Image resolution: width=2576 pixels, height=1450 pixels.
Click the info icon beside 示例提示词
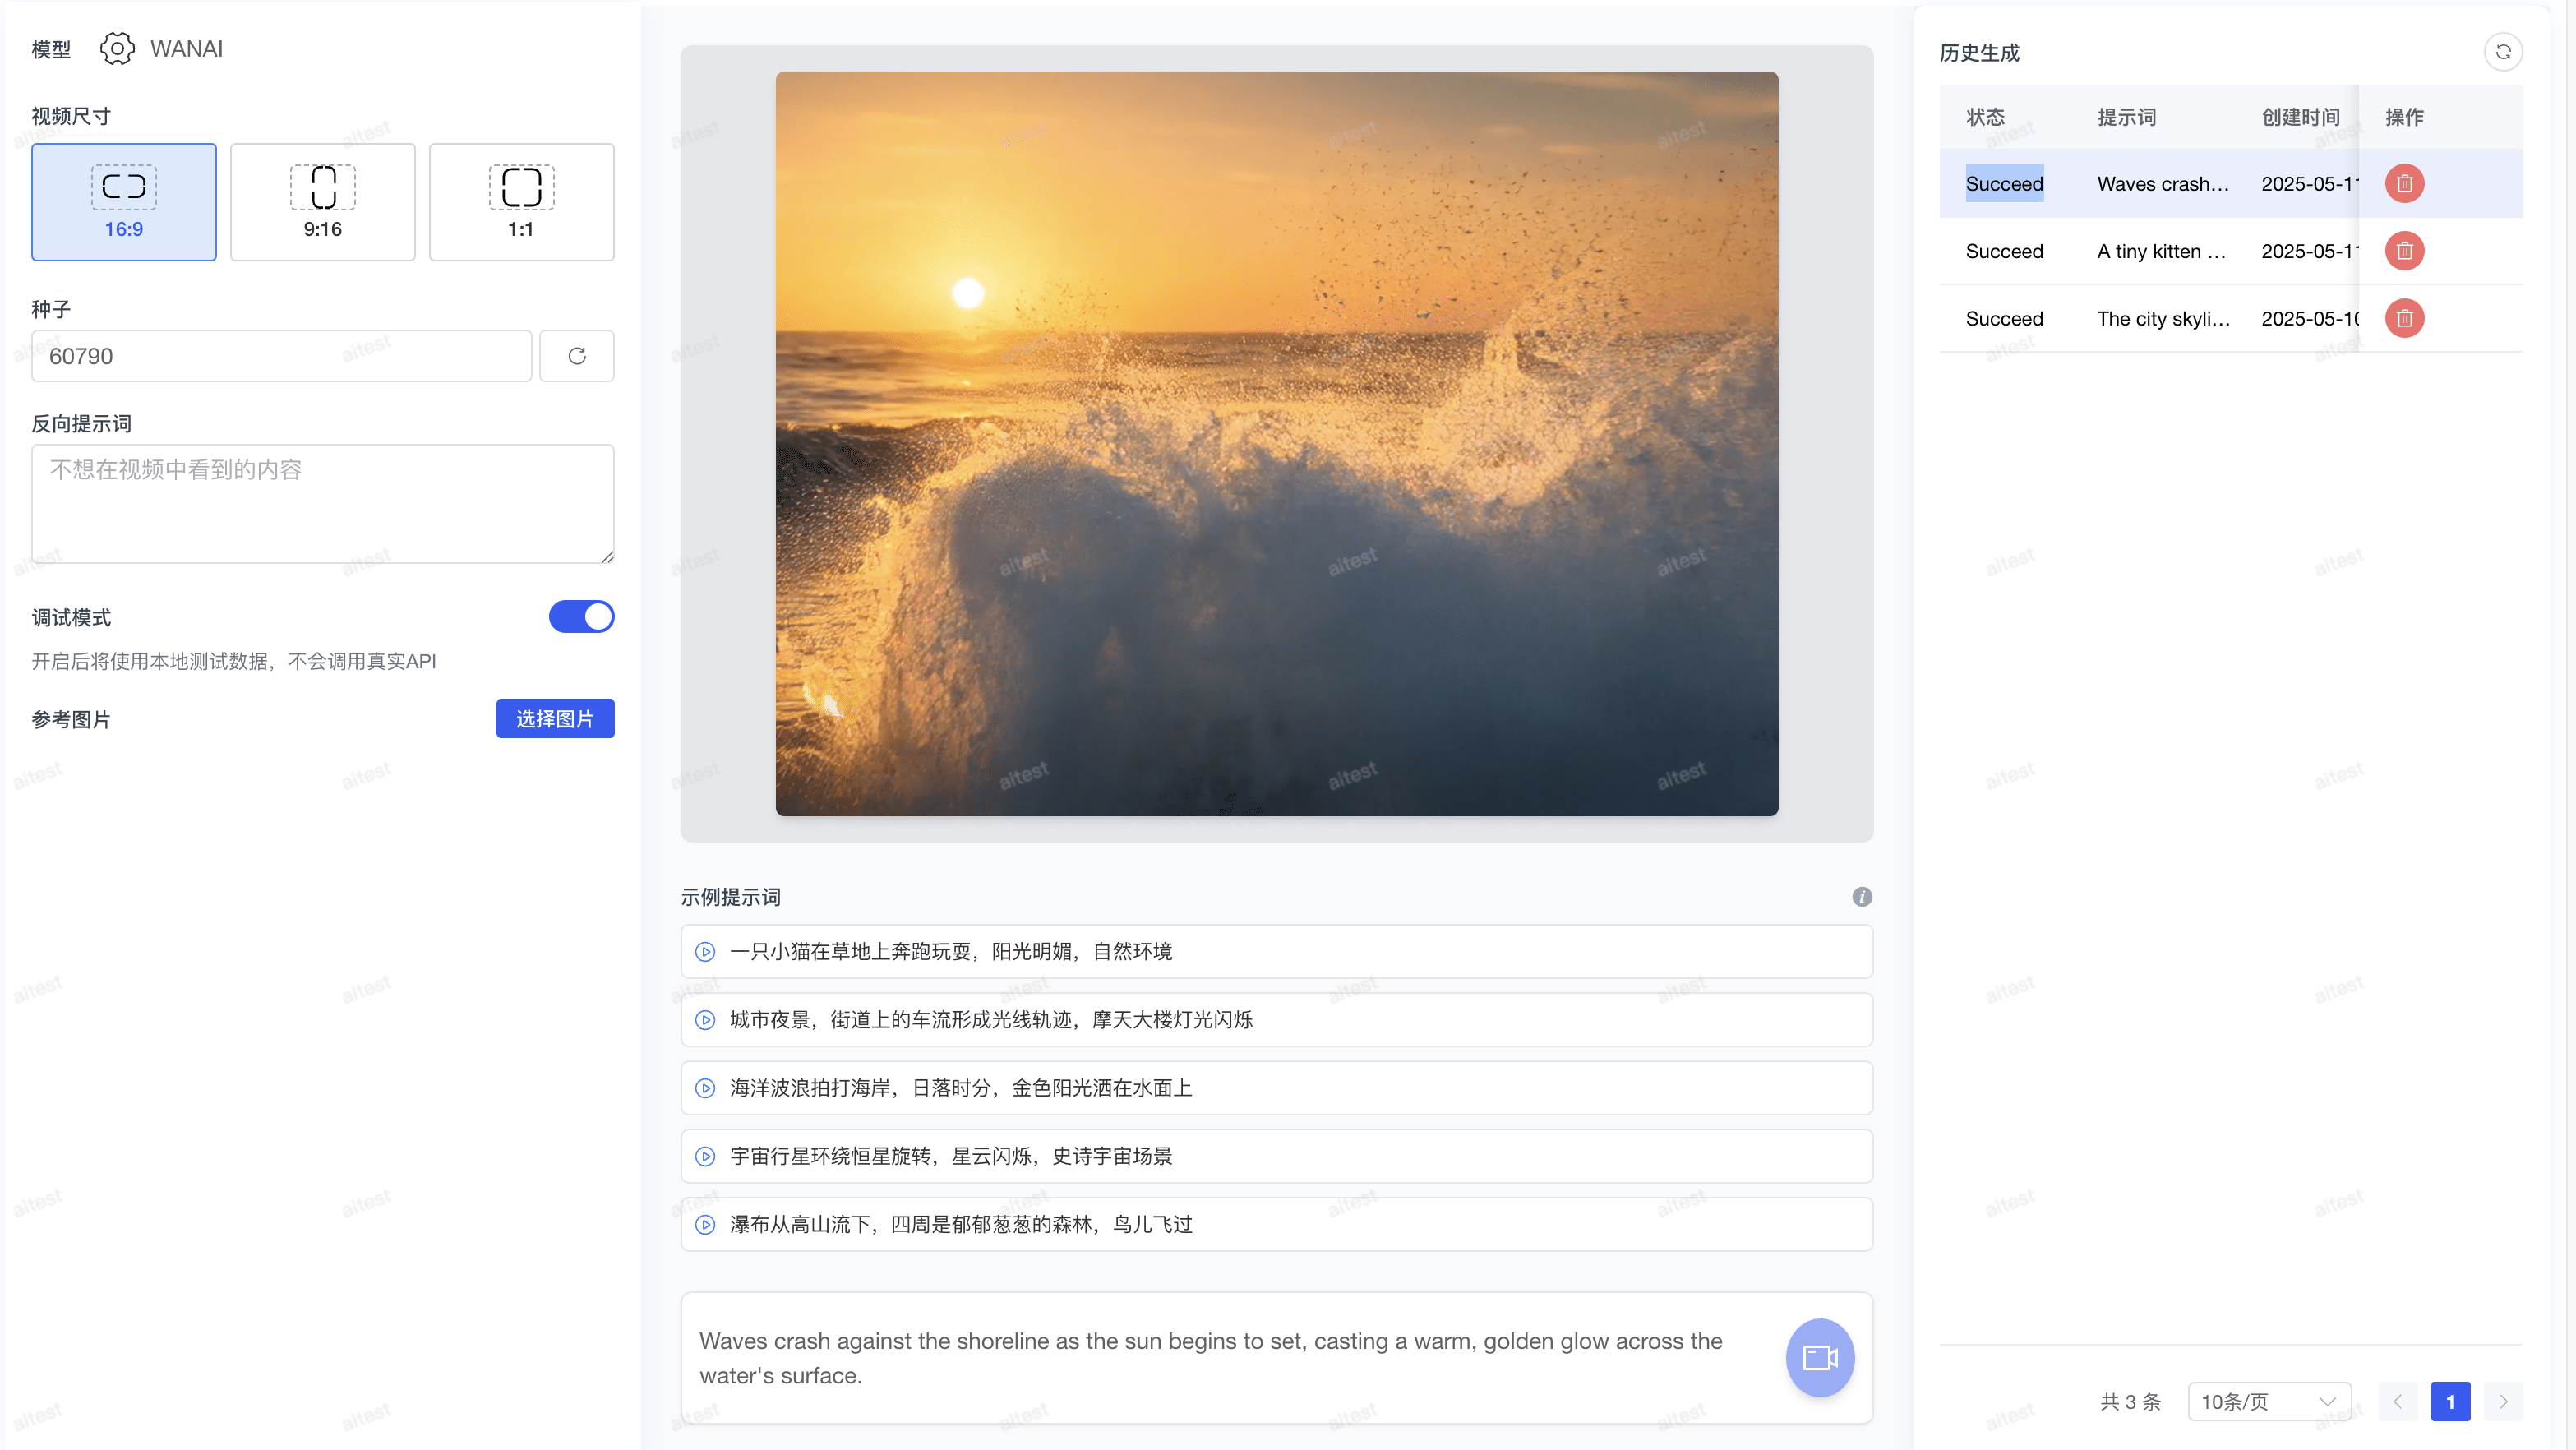click(x=1861, y=897)
